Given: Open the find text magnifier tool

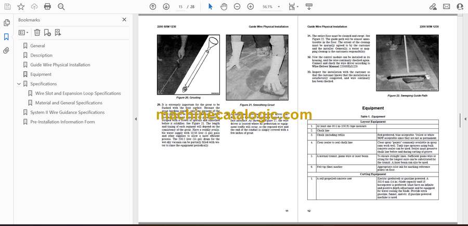Looking at the screenshot, I should click(61, 7).
